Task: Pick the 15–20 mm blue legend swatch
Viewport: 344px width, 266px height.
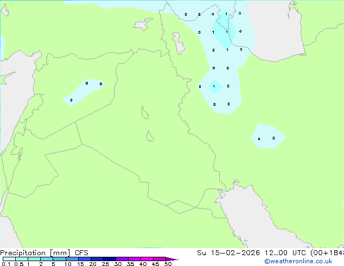Action: click(84, 259)
